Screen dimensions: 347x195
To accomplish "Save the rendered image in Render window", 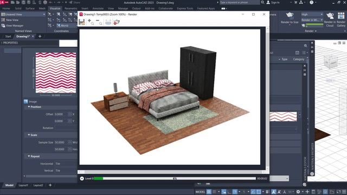I will 82,22.
